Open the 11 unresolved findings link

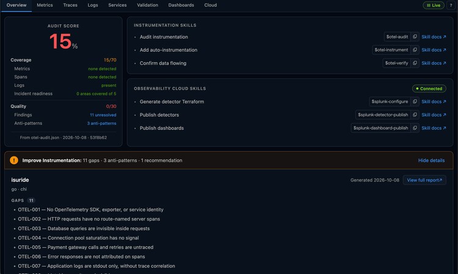coord(103,115)
